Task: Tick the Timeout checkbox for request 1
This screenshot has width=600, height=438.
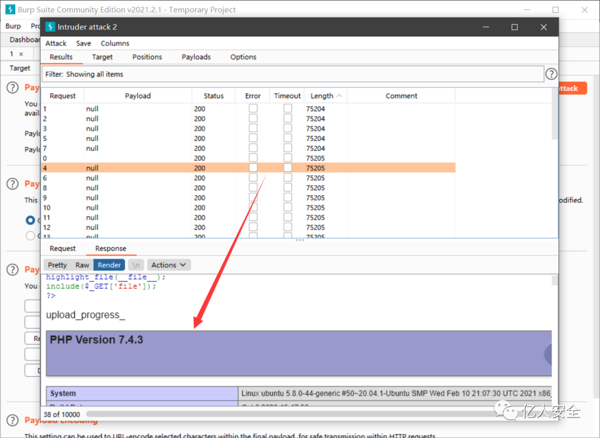Action: (x=288, y=108)
